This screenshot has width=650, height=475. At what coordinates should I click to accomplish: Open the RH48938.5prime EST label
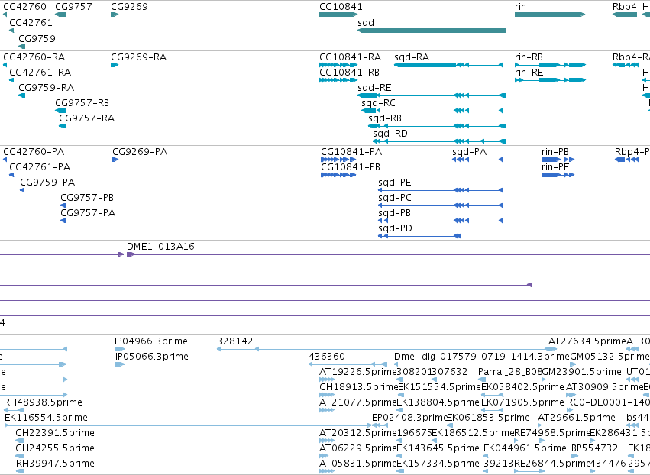coord(43,402)
